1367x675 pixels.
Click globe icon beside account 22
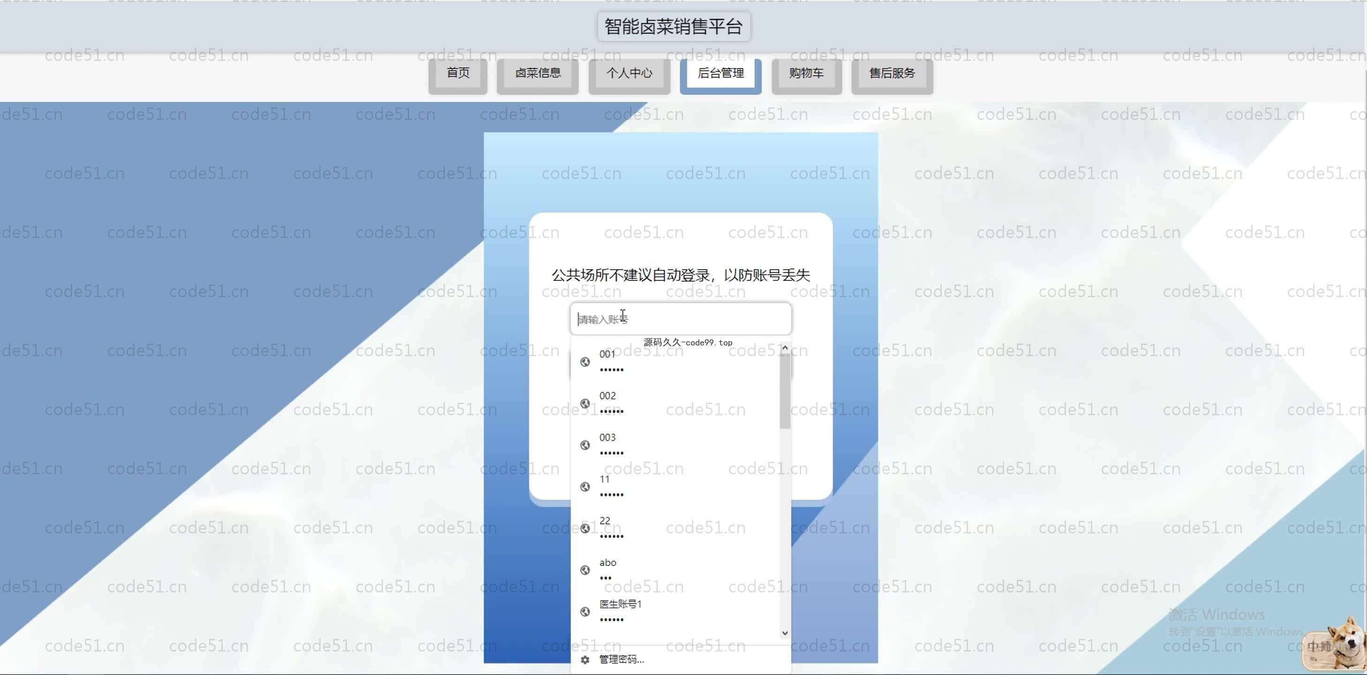[x=585, y=529]
